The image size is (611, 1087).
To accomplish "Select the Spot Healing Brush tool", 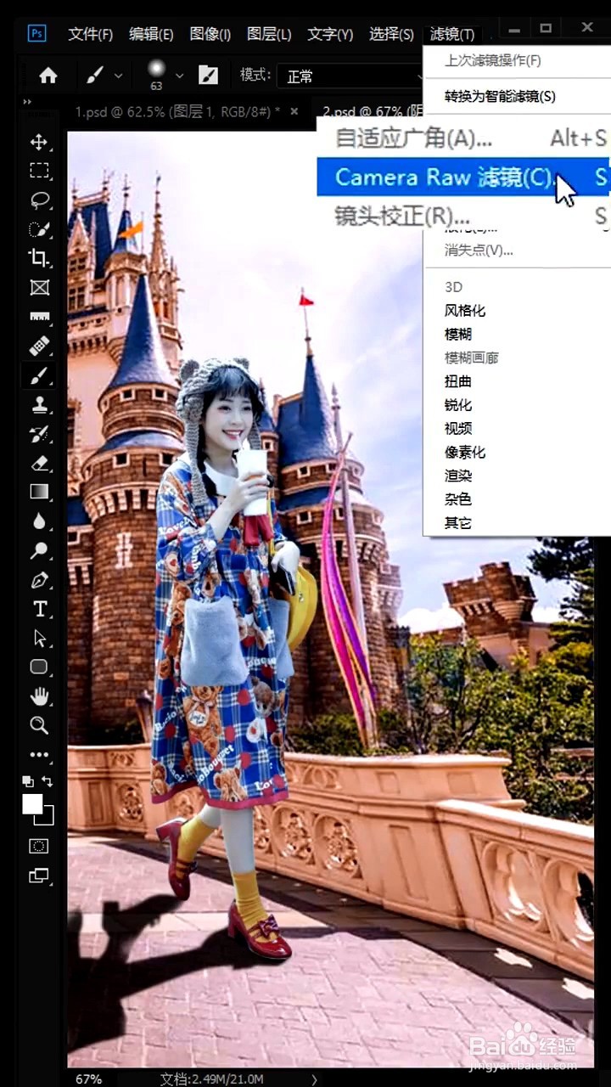I will [x=39, y=346].
